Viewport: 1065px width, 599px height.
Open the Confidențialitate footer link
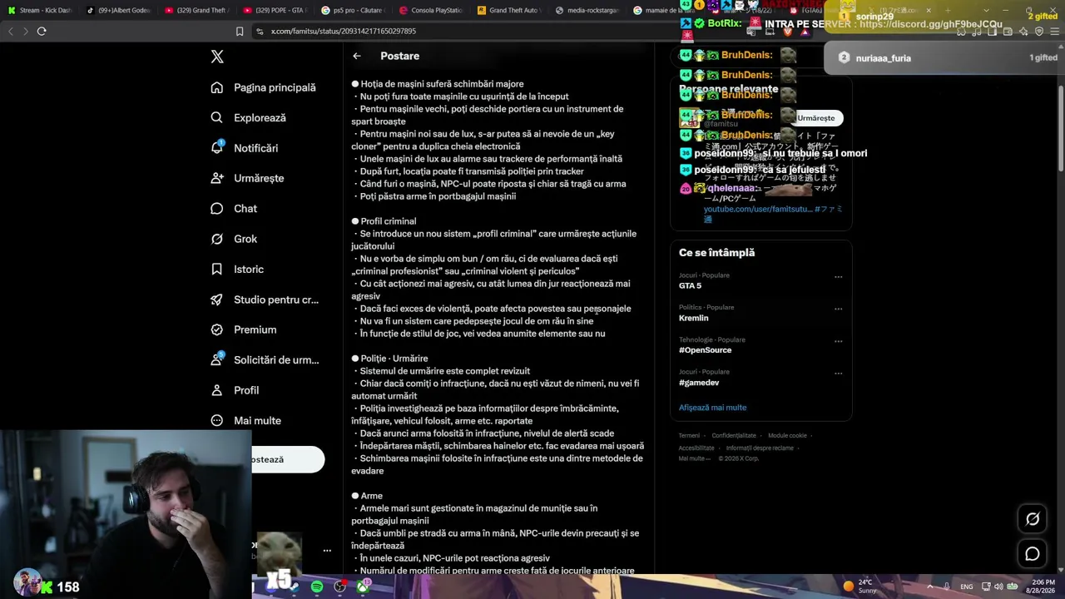tap(734, 436)
